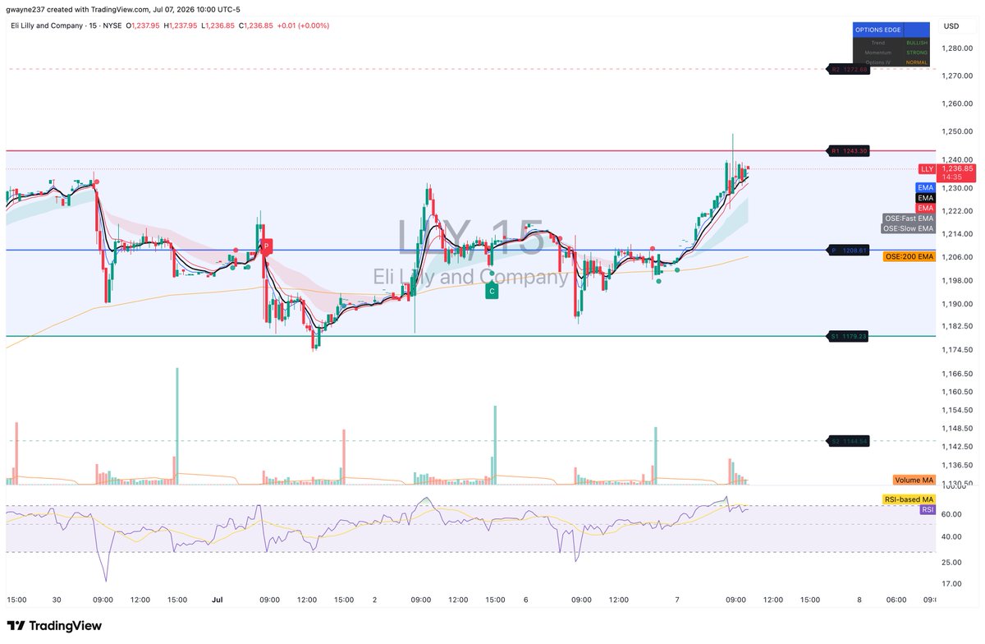Click 1,198.00 on the price axis

pyautogui.click(x=957, y=280)
